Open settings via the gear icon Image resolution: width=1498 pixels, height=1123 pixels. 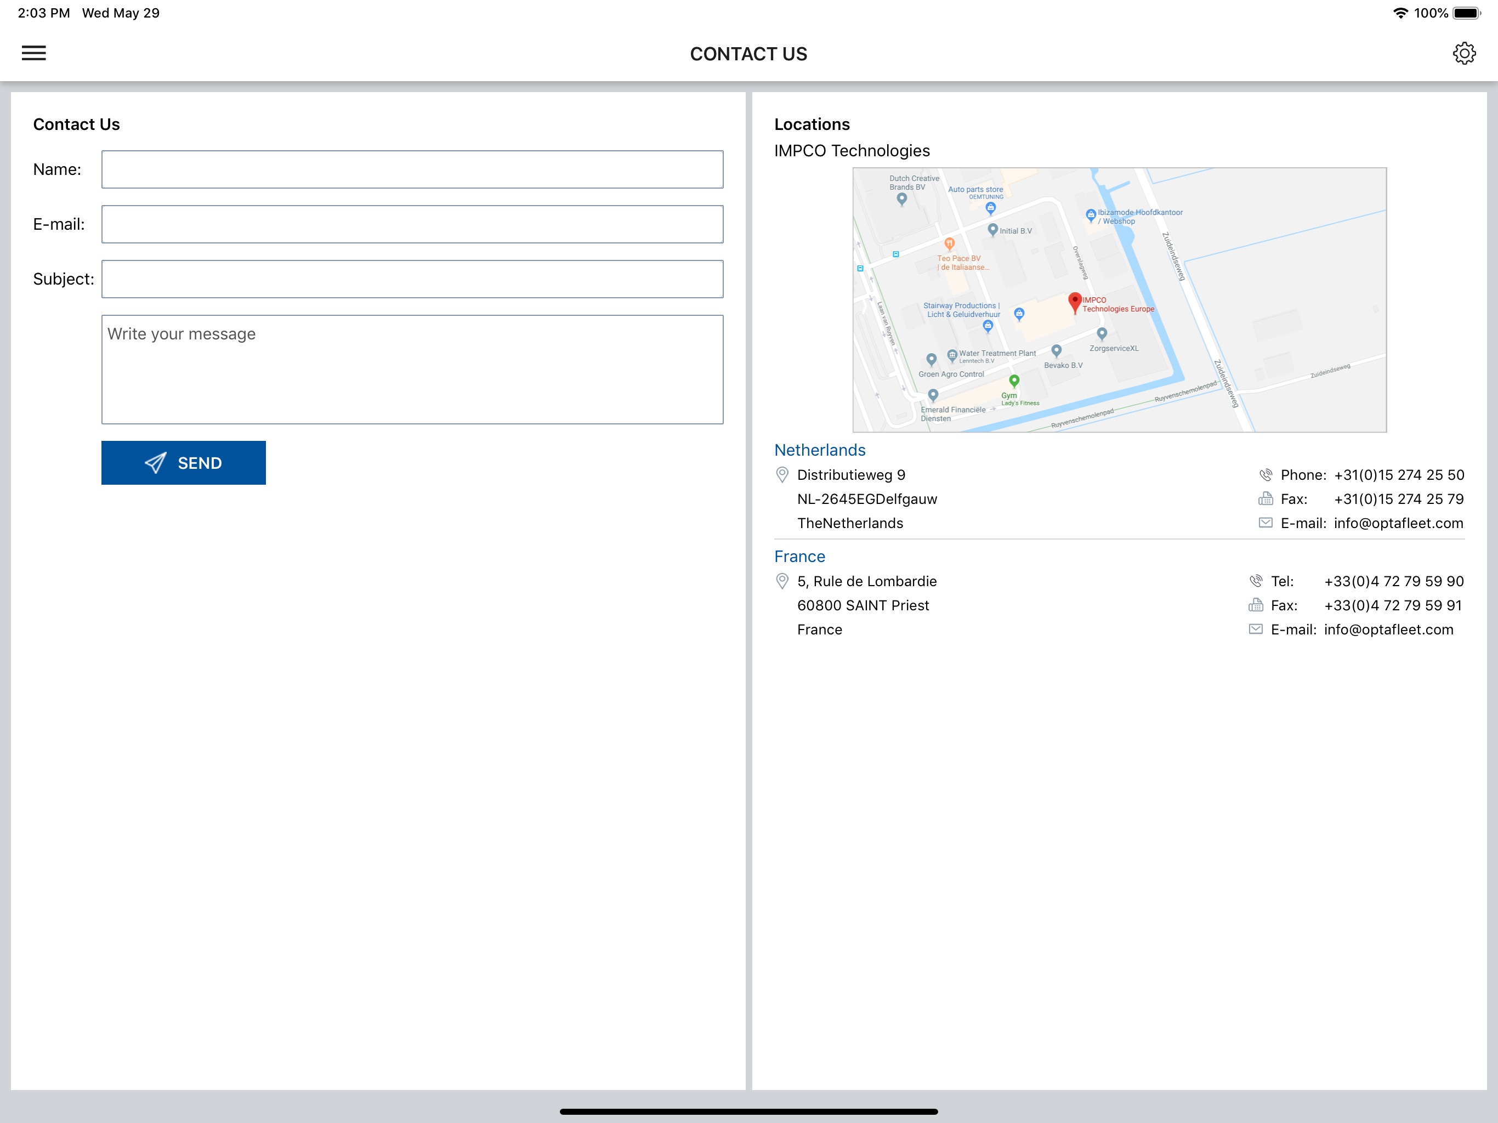click(1464, 54)
